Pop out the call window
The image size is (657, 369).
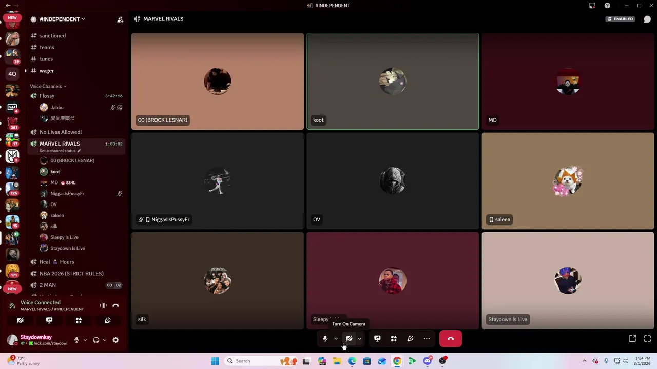632,339
